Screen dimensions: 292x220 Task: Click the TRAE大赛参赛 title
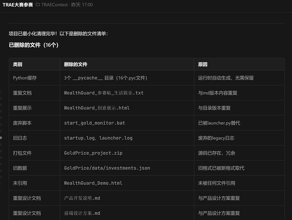pos(18,5)
